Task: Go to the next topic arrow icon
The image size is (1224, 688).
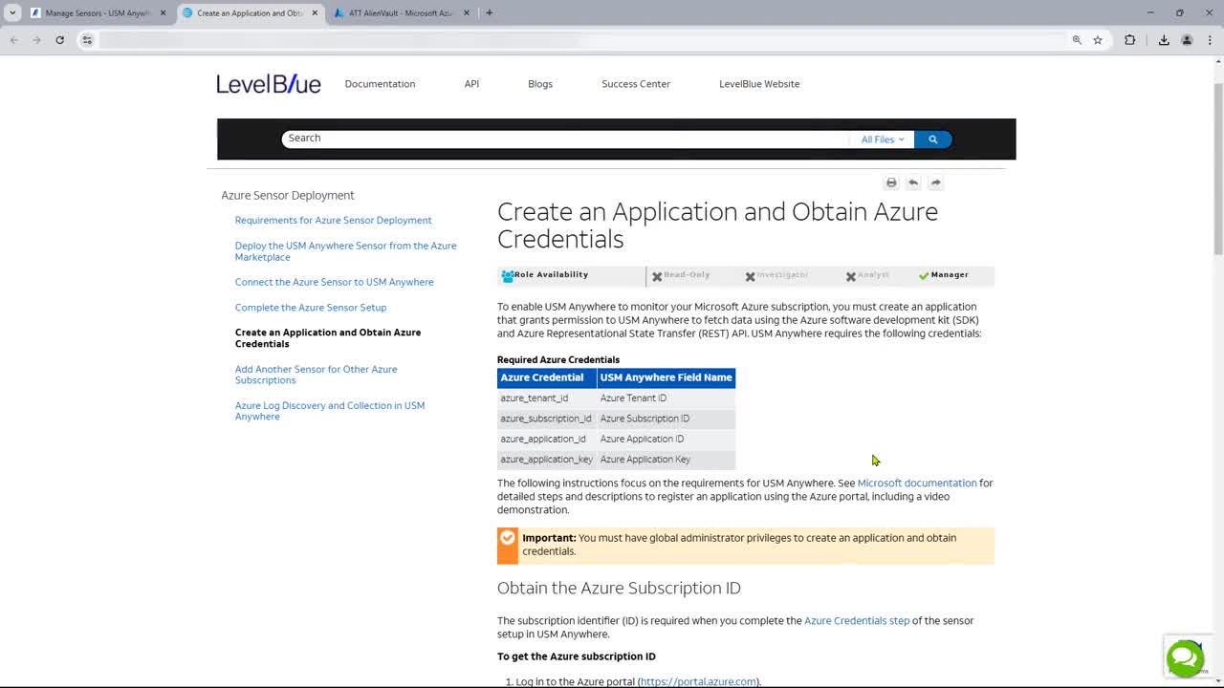Action: click(936, 183)
